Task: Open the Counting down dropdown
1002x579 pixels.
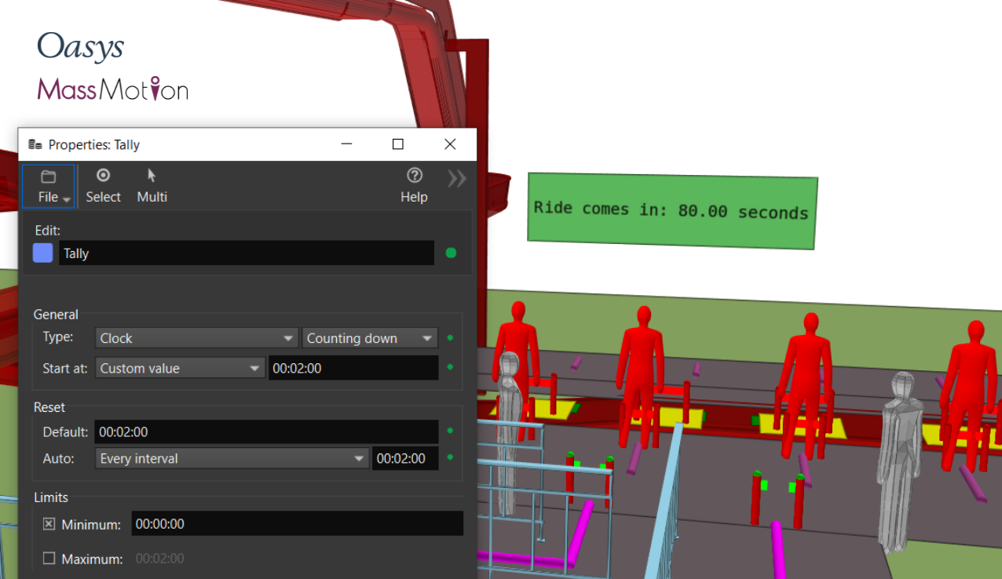Action: click(369, 337)
